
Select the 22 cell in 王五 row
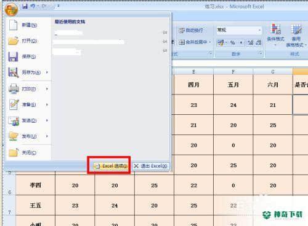coord(233,205)
